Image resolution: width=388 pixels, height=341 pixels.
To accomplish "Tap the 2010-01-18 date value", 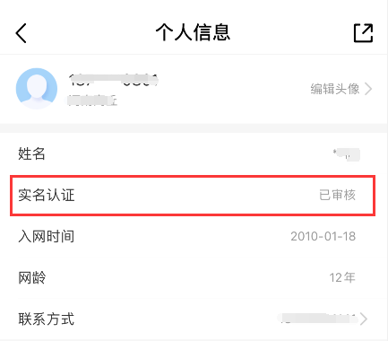I will coord(323,237).
